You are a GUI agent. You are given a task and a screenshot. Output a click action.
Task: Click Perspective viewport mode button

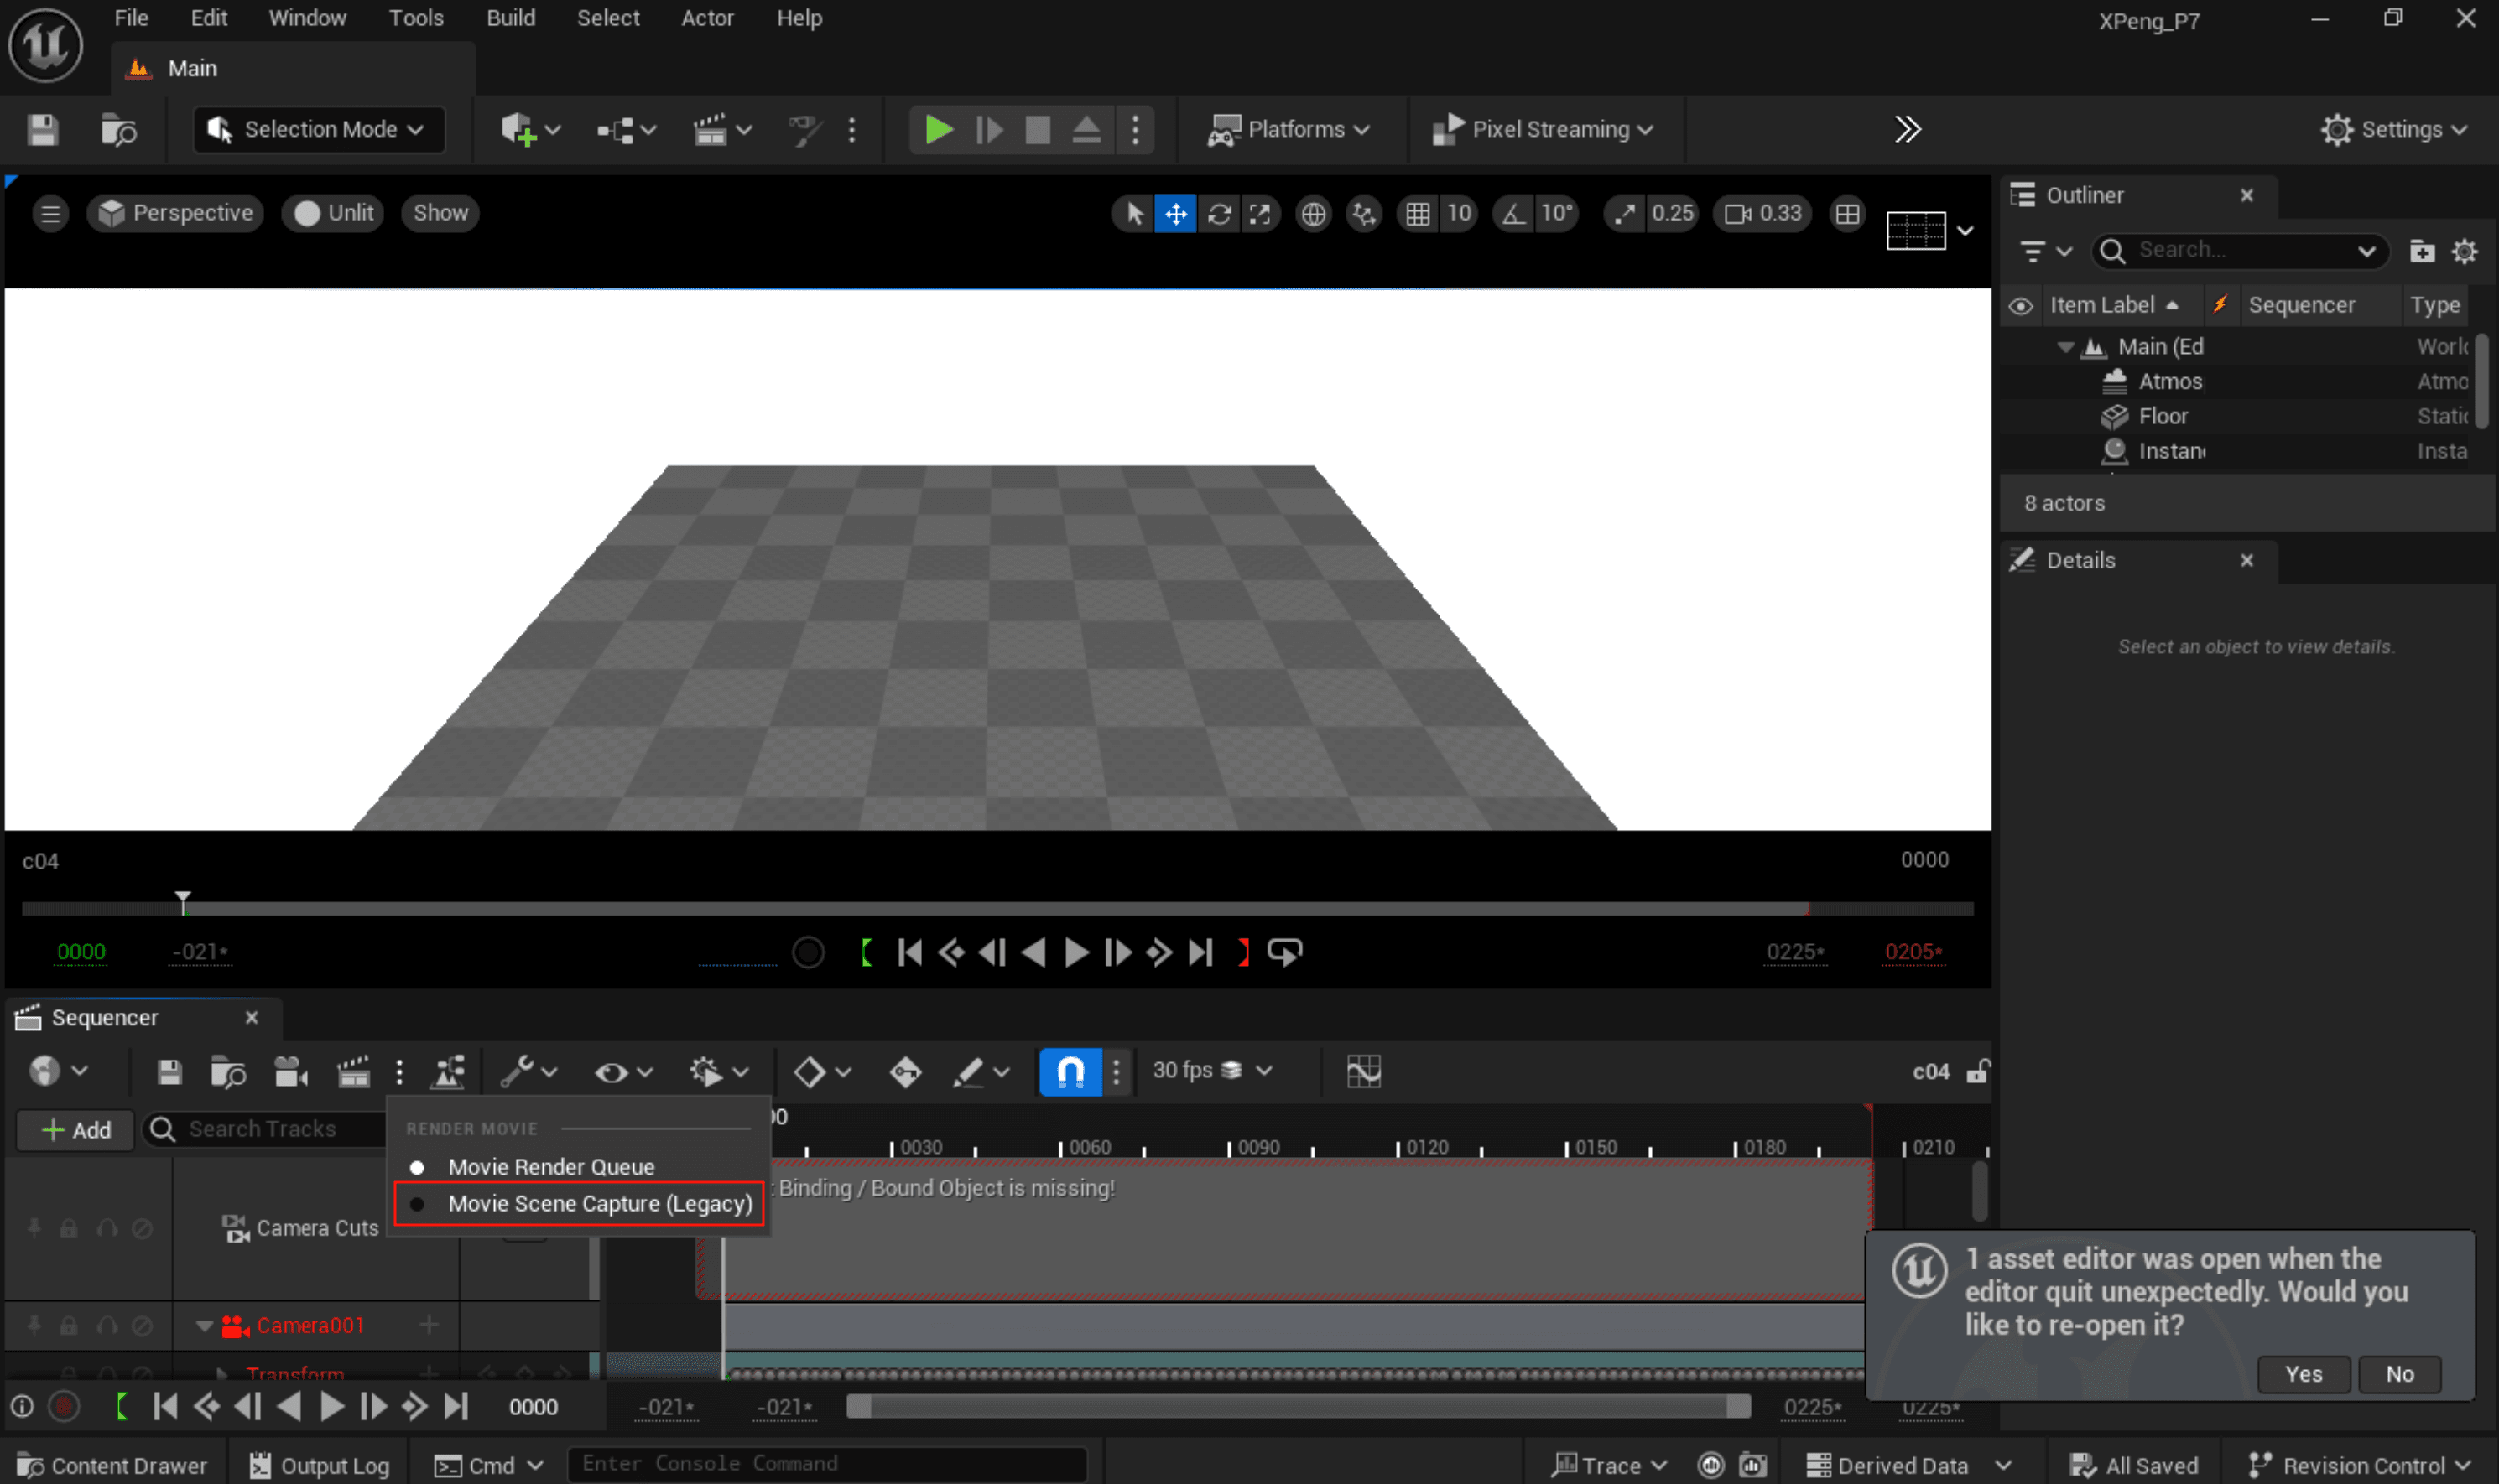175,213
